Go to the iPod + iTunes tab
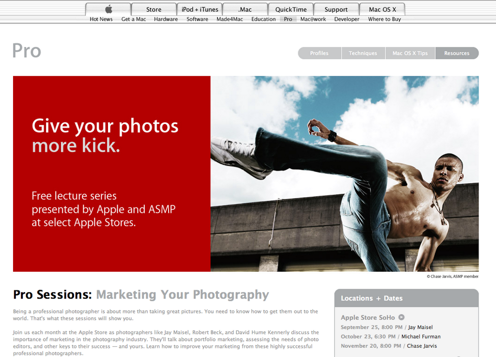Screen dimensions: 496x357 200,9
